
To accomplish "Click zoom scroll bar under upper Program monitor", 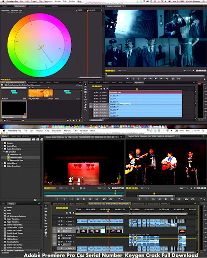I will coord(155,76).
